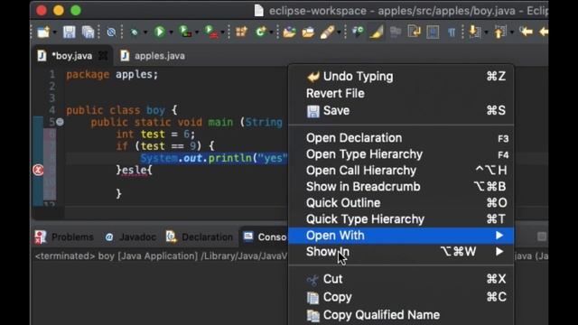Click the Debug bug toolbar icon
Image resolution: width=578 pixels, height=325 pixels.
[x=135, y=32]
